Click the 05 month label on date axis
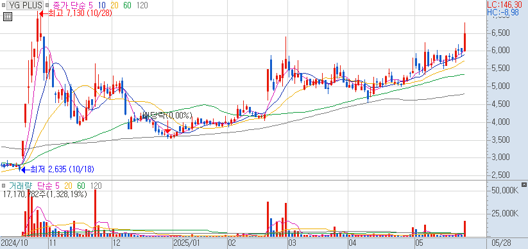Screen dimensions: 528x249 [418, 243]
